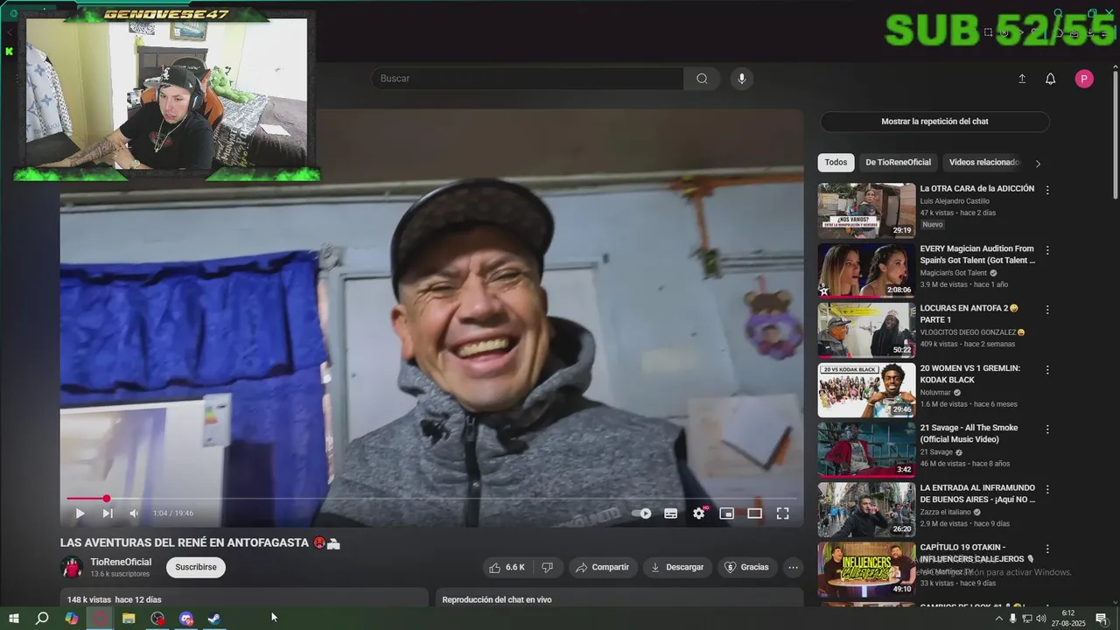Screen dimensions: 1120x630
Task: Open options for LA ENTRADA AL INFRAMUNDO video
Action: [x=1047, y=489]
